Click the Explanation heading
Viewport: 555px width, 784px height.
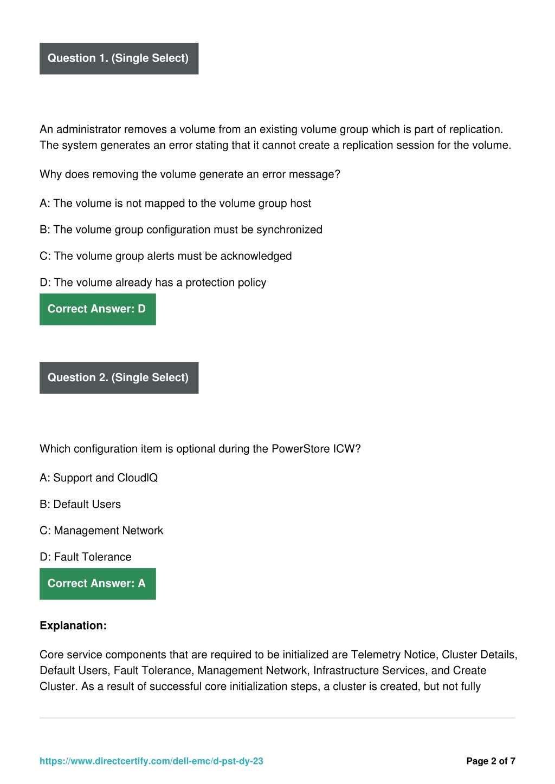tap(73, 626)
